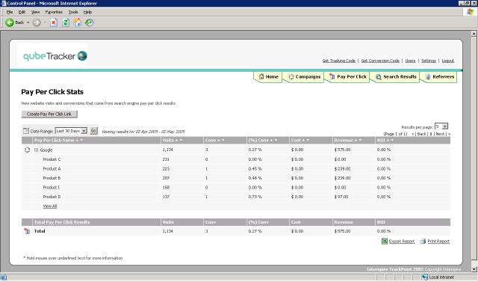Click the printer icon for Print Report
The image size is (478, 282).
coord(423,241)
